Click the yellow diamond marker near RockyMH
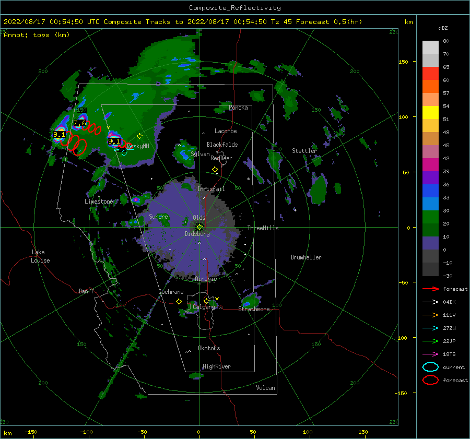The height and width of the screenshot is (439, 470). click(139, 136)
